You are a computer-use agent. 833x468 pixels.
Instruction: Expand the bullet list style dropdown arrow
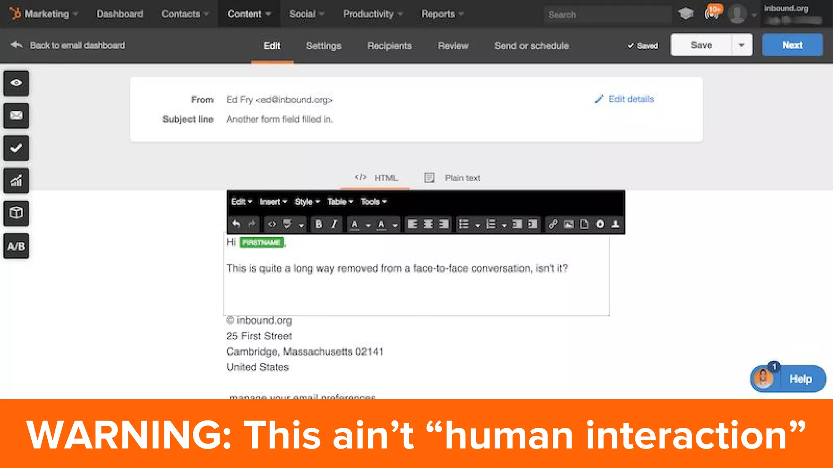pos(478,225)
